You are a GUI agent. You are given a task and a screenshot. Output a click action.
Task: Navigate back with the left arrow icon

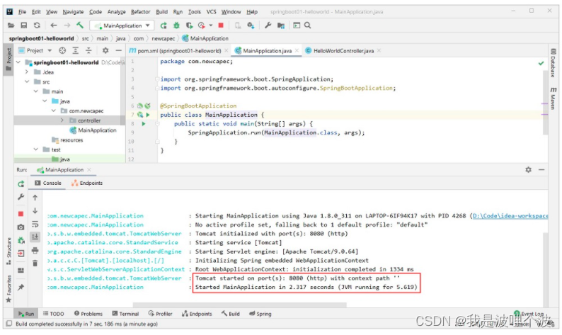(x=54, y=25)
